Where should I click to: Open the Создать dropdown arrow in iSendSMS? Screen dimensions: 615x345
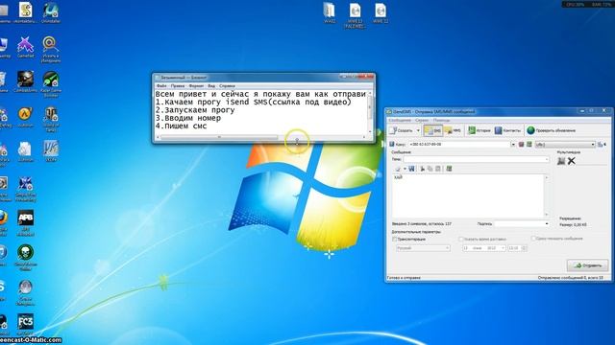pyautogui.click(x=418, y=130)
